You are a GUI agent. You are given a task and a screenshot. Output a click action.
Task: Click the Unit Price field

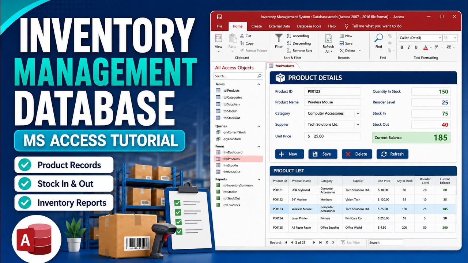pos(333,136)
